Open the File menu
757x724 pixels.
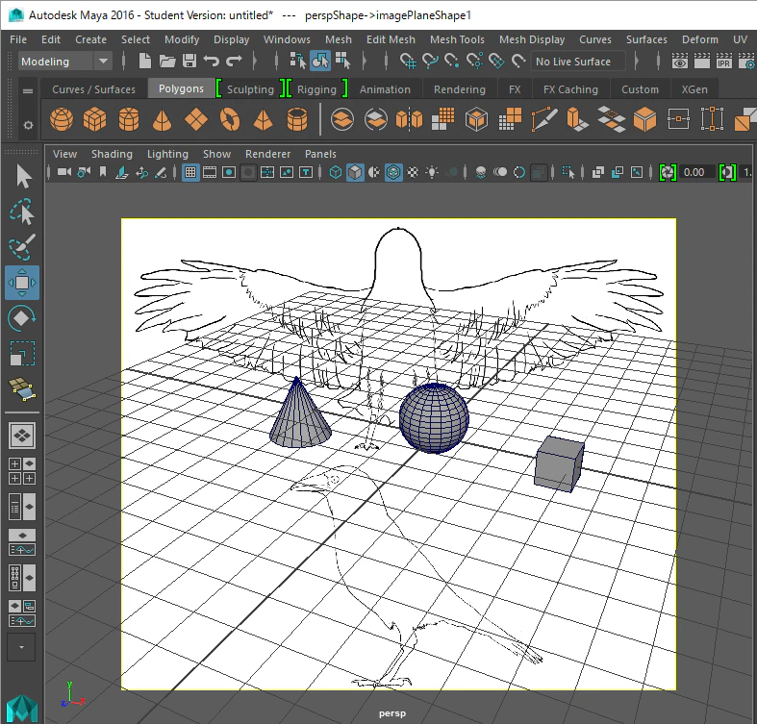coord(18,39)
